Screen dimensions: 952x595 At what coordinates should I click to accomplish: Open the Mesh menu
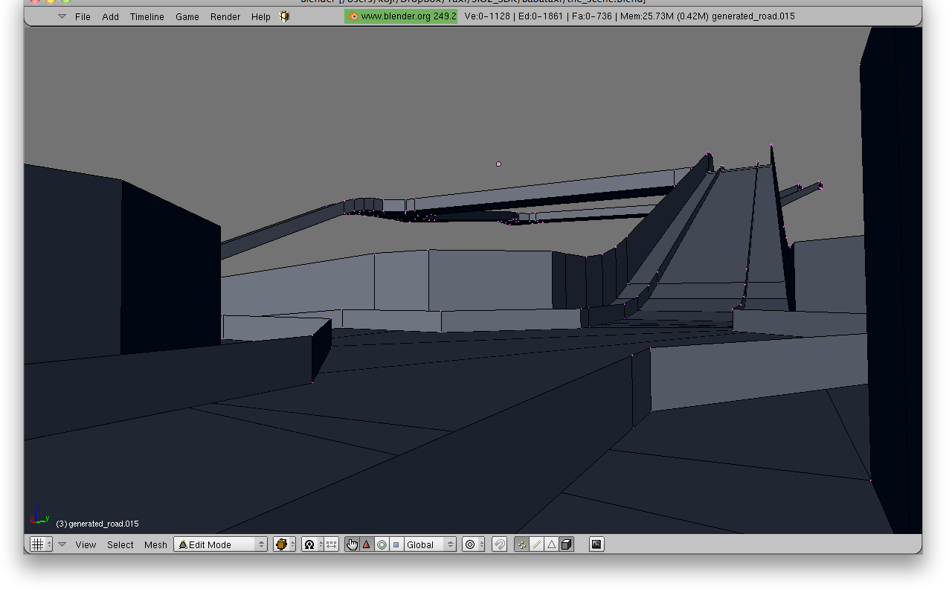pyautogui.click(x=155, y=544)
